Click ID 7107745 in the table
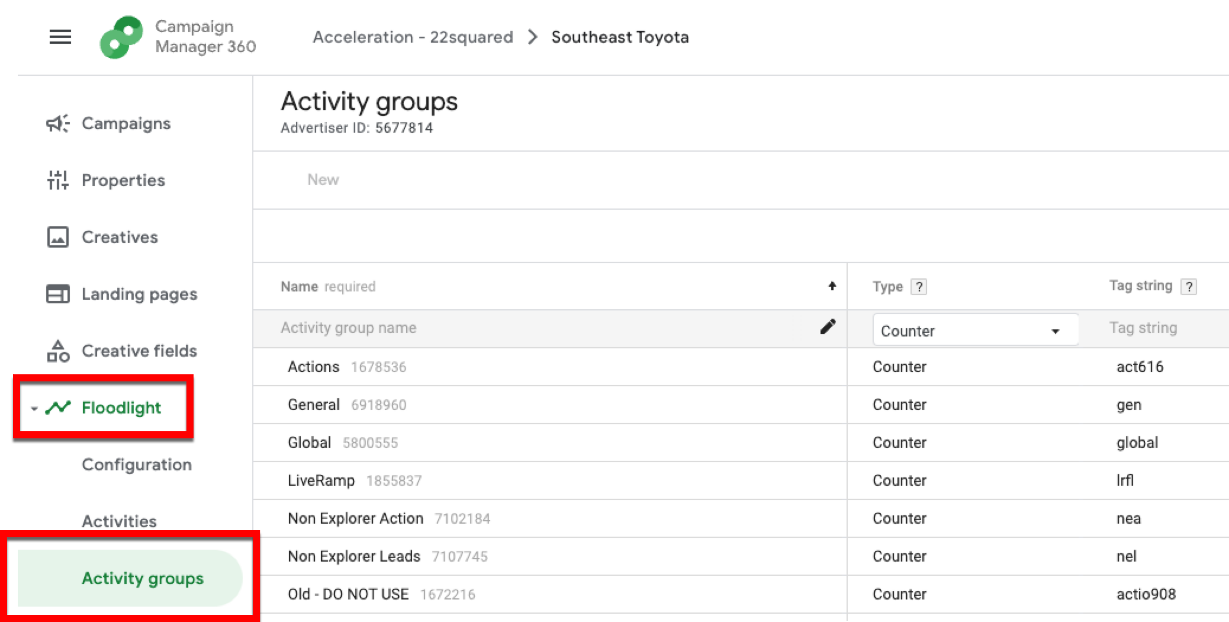 tap(460, 557)
